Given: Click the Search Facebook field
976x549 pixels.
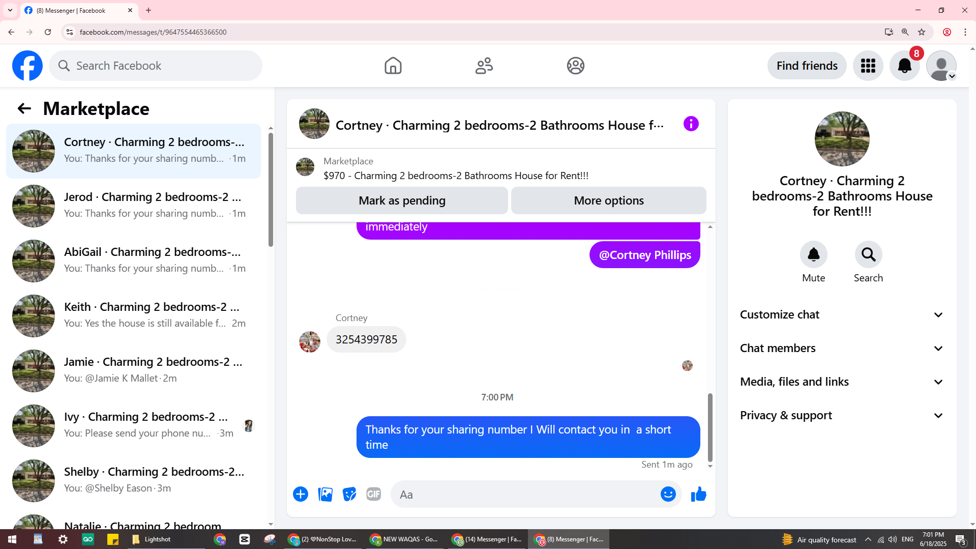Looking at the screenshot, I should [156, 66].
